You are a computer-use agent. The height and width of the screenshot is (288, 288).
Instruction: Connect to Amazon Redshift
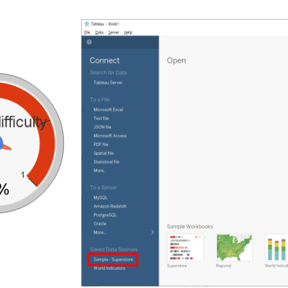[110, 206]
